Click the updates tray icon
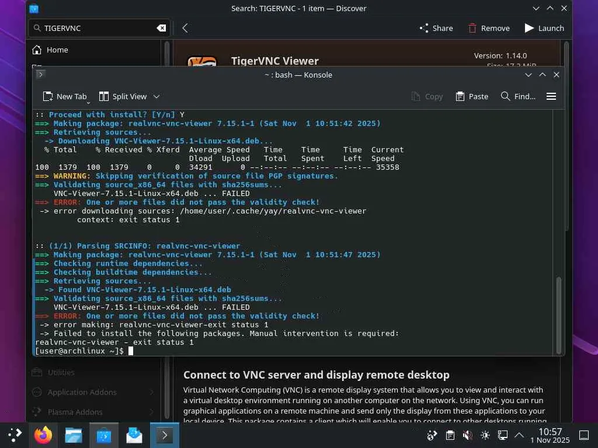 tap(432, 435)
